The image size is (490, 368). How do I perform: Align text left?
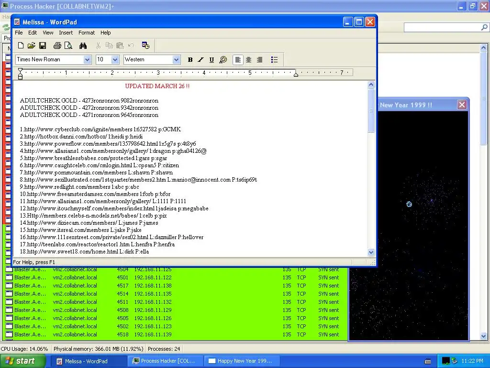(x=238, y=60)
